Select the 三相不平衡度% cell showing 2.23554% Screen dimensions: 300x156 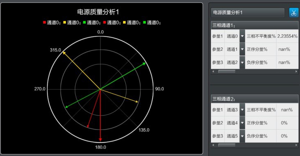(287, 36)
